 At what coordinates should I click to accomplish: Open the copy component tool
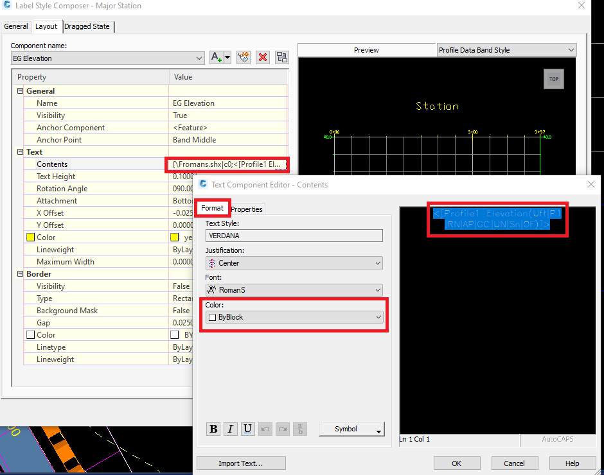pyautogui.click(x=281, y=58)
